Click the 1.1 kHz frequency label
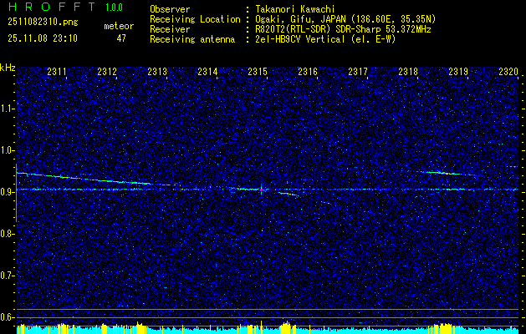The image size is (526, 334). pos(7,109)
